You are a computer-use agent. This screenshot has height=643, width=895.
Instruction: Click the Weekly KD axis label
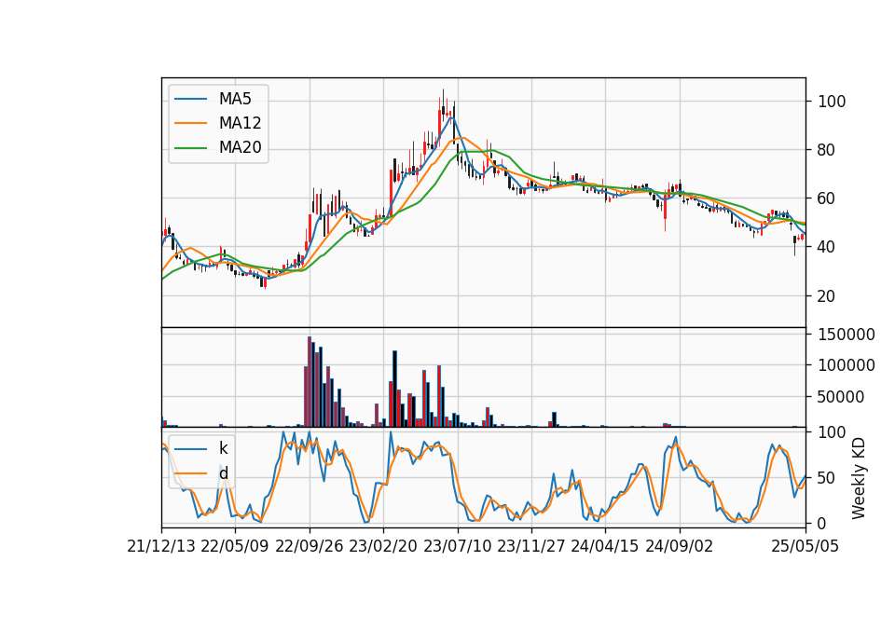pyautogui.click(x=858, y=478)
